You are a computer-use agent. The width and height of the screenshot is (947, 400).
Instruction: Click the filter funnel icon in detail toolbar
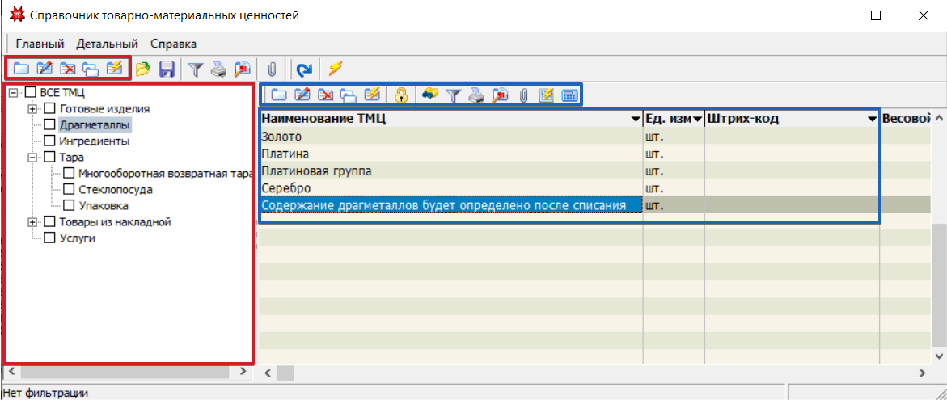454,95
